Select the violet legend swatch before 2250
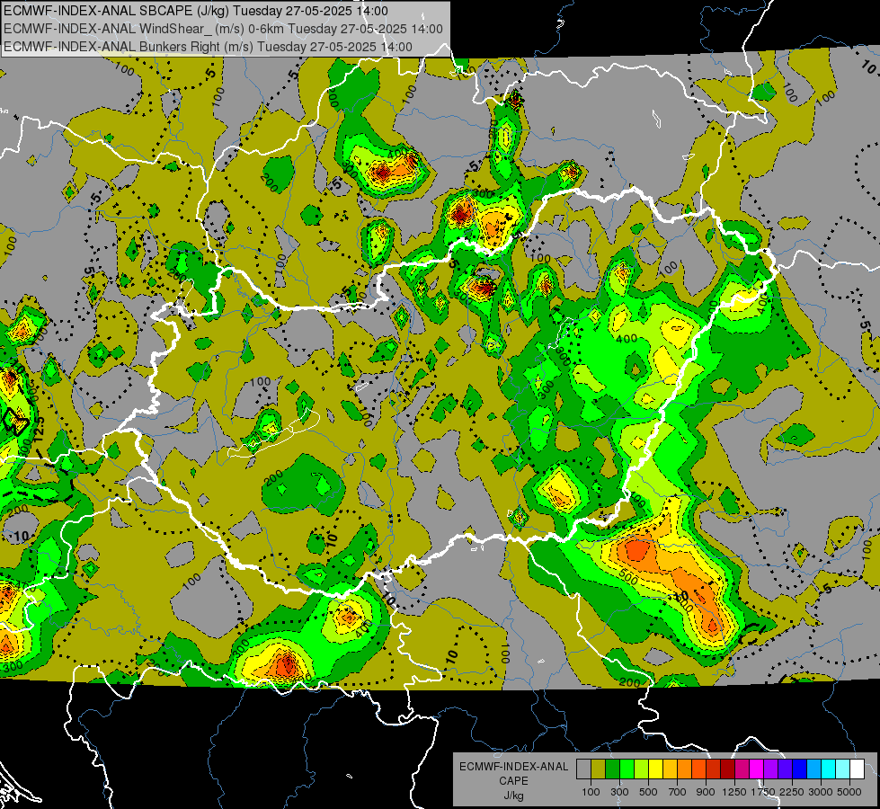 pos(785,769)
